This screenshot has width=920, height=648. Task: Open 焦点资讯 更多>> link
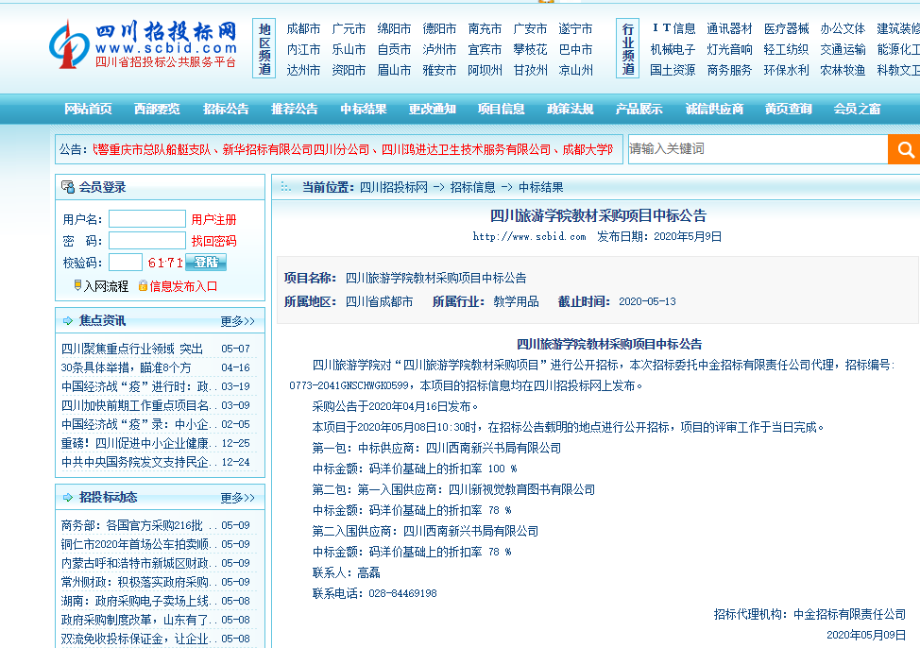tap(238, 321)
